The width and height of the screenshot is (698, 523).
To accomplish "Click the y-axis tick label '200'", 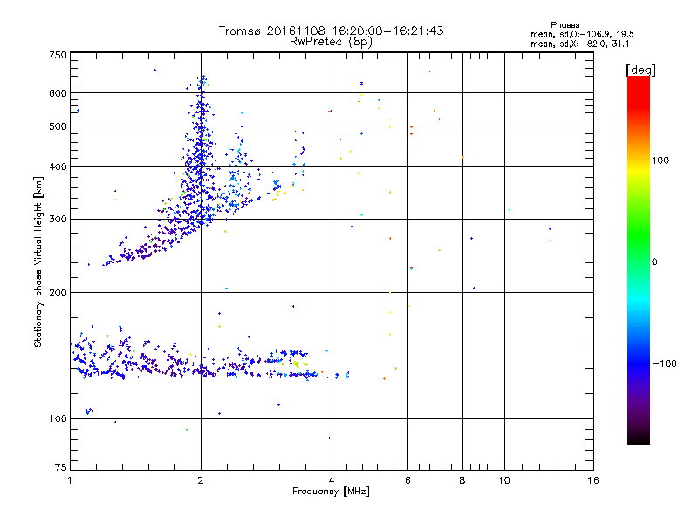I will pos(58,293).
